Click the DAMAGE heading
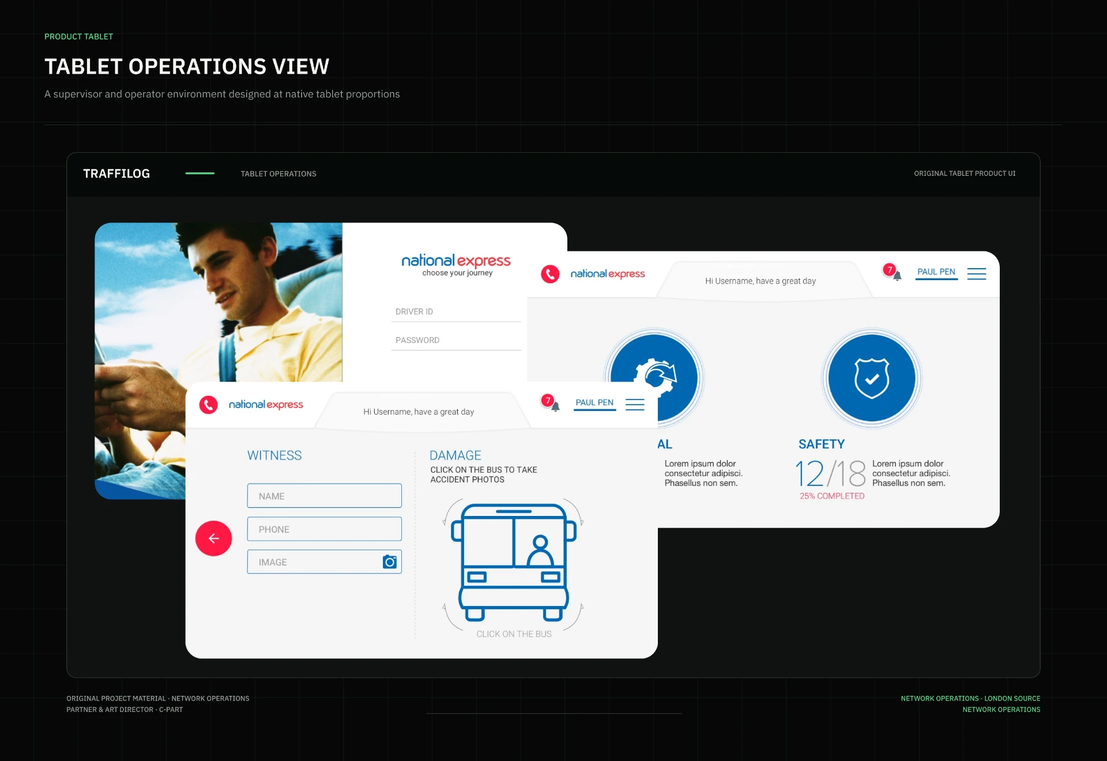Image resolution: width=1107 pixels, height=761 pixels. 455,455
